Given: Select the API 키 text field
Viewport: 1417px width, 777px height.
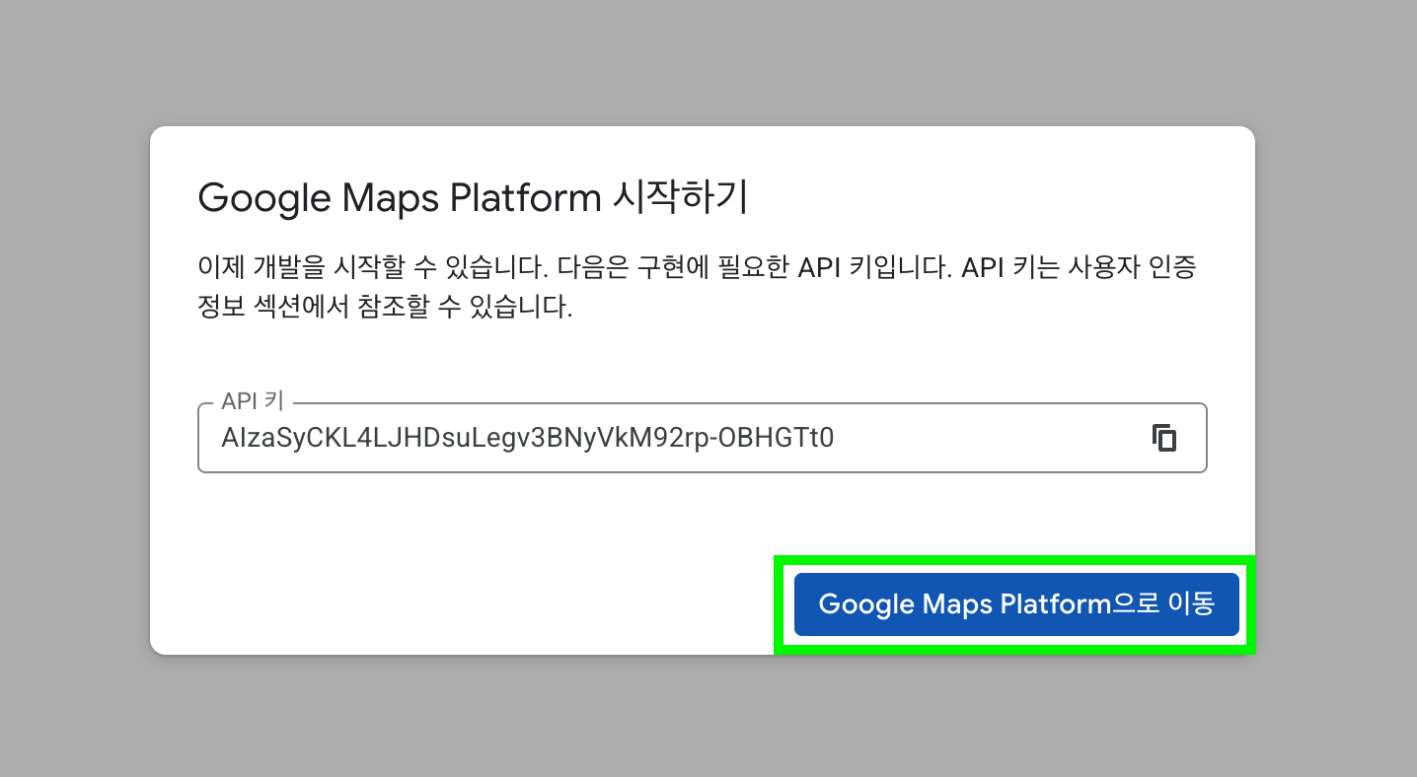Looking at the screenshot, I should coord(703,437).
